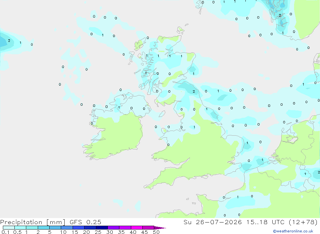Click the above-50 arrow tip of legend
320x234 pixels.
[160, 228]
